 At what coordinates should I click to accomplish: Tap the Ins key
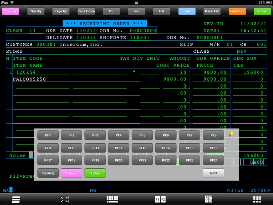pyautogui.click(x=136, y=11)
